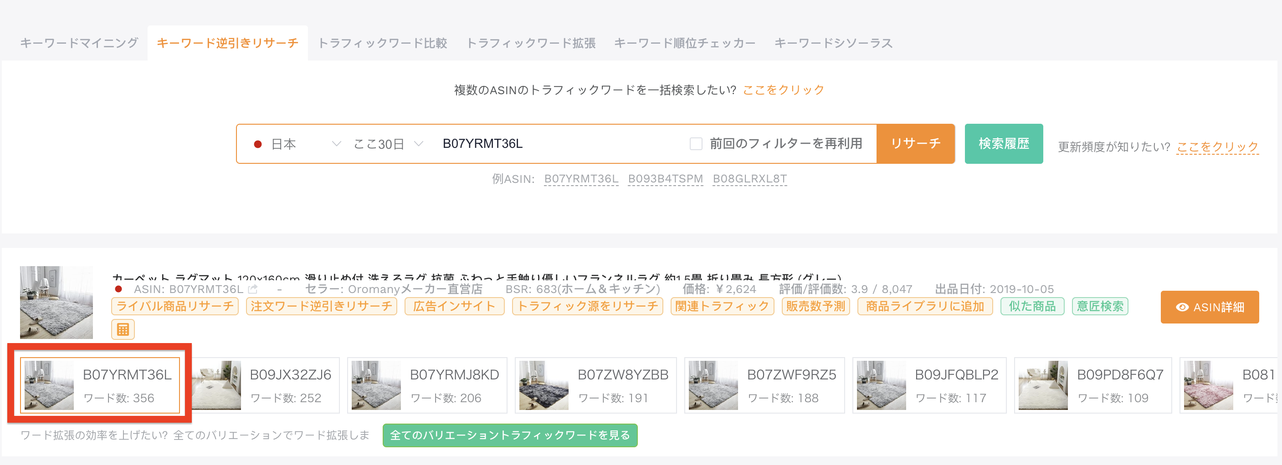Click トラフィック源をリサーチ tag
1282x465 pixels.
(587, 306)
